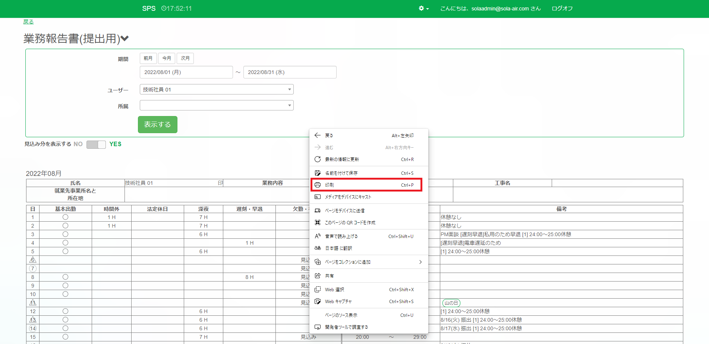The width and height of the screenshot is (709, 344).
Task: Click the save-as icon in context menu
Action: click(x=318, y=173)
